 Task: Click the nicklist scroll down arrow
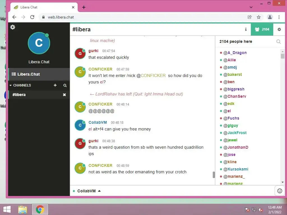(283, 182)
